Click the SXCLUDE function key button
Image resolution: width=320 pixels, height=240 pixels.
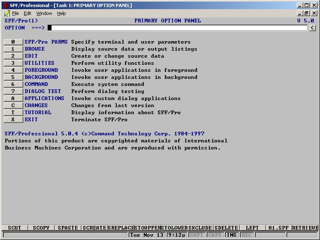pyautogui.click(x=200, y=228)
